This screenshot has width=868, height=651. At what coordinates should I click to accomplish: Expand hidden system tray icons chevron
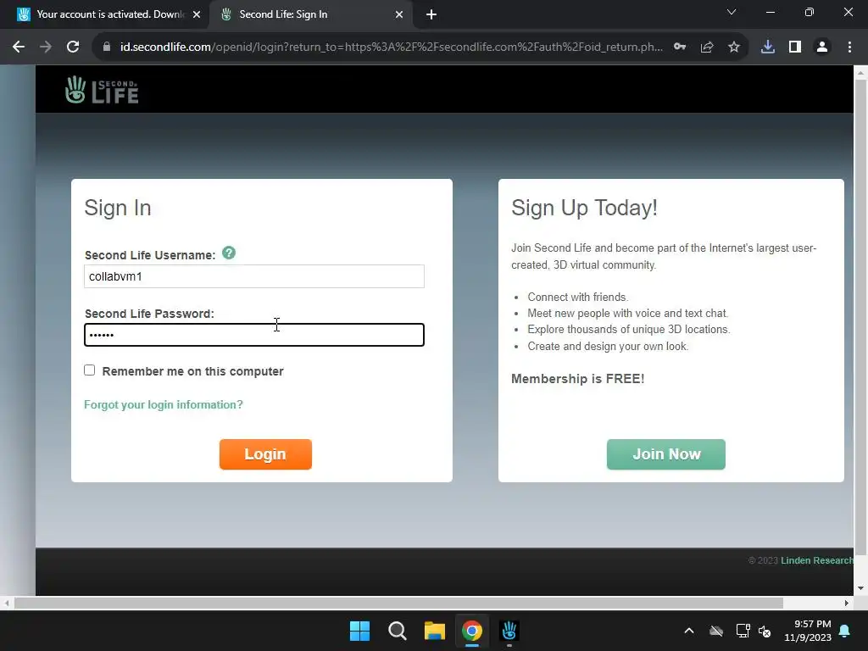point(689,631)
